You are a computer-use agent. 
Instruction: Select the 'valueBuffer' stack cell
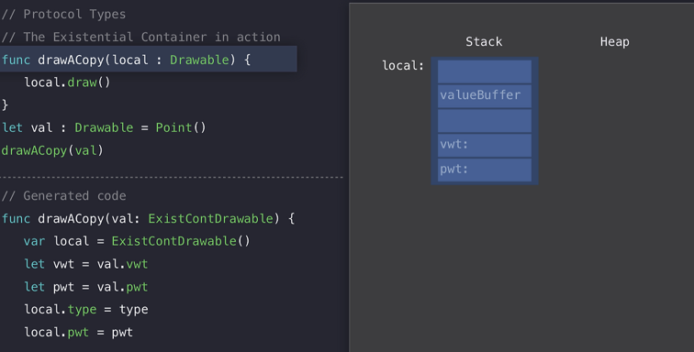(485, 95)
